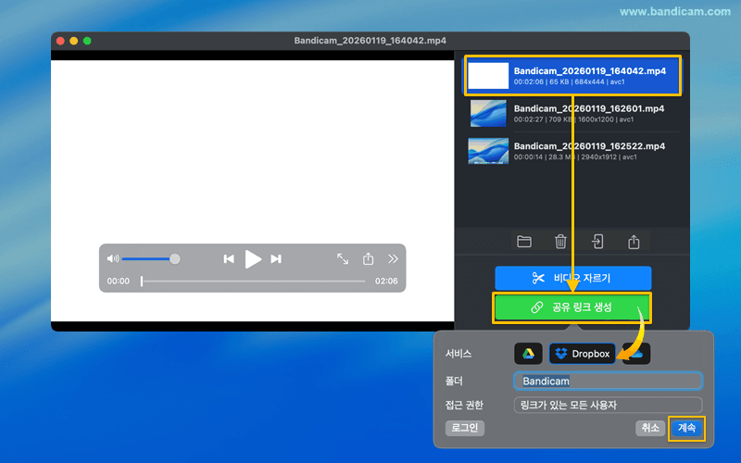
Task: Click share icon below the file list
Action: pos(634,242)
